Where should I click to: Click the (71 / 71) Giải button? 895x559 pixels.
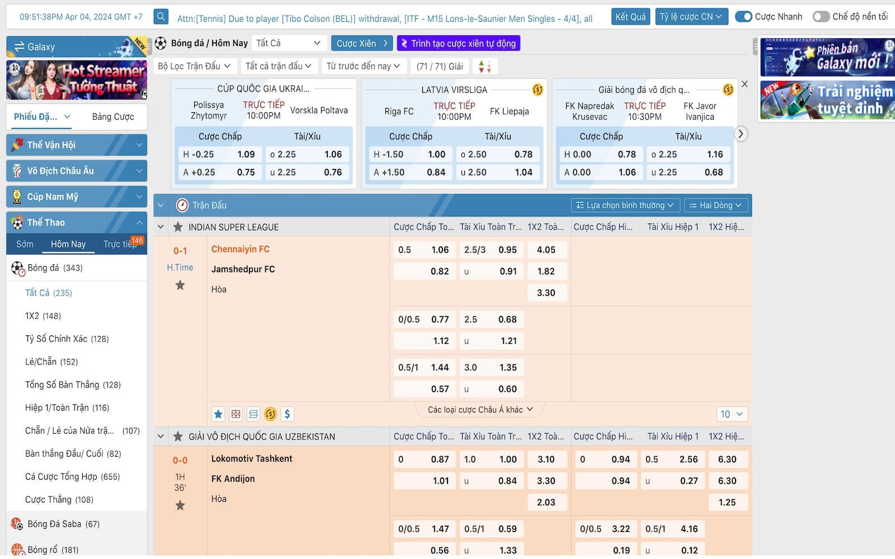(x=440, y=67)
